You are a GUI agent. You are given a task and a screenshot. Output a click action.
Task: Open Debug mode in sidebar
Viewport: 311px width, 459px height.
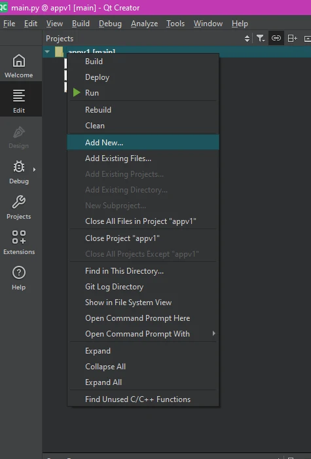(19, 172)
